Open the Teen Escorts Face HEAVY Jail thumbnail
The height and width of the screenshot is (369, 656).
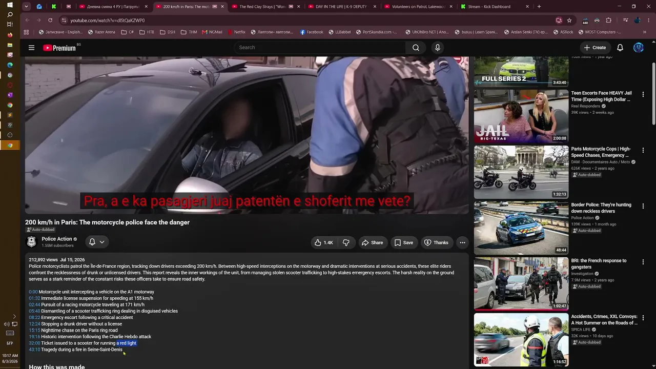pyautogui.click(x=521, y=116)
